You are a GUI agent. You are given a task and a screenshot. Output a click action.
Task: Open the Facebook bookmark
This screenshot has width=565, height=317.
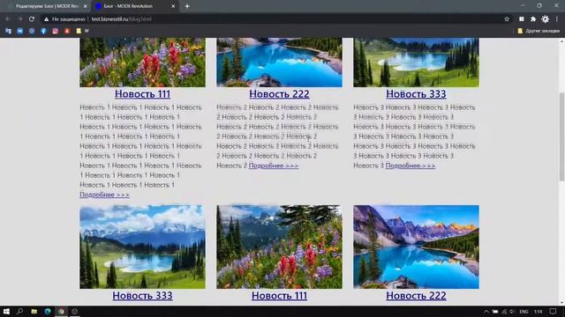(43, 32)
